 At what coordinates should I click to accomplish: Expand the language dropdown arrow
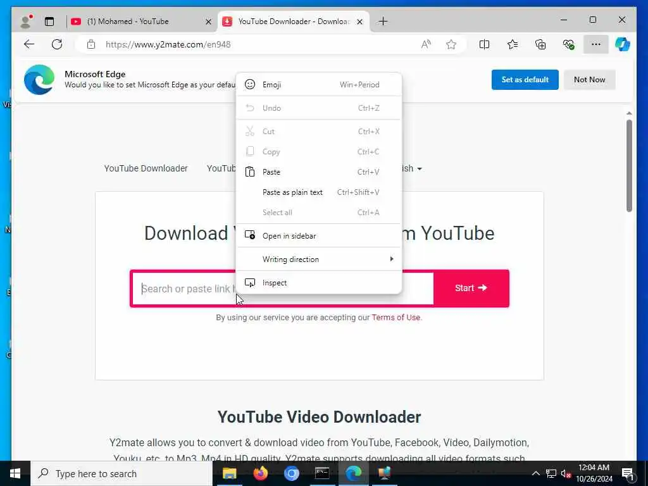pos(420,169)
